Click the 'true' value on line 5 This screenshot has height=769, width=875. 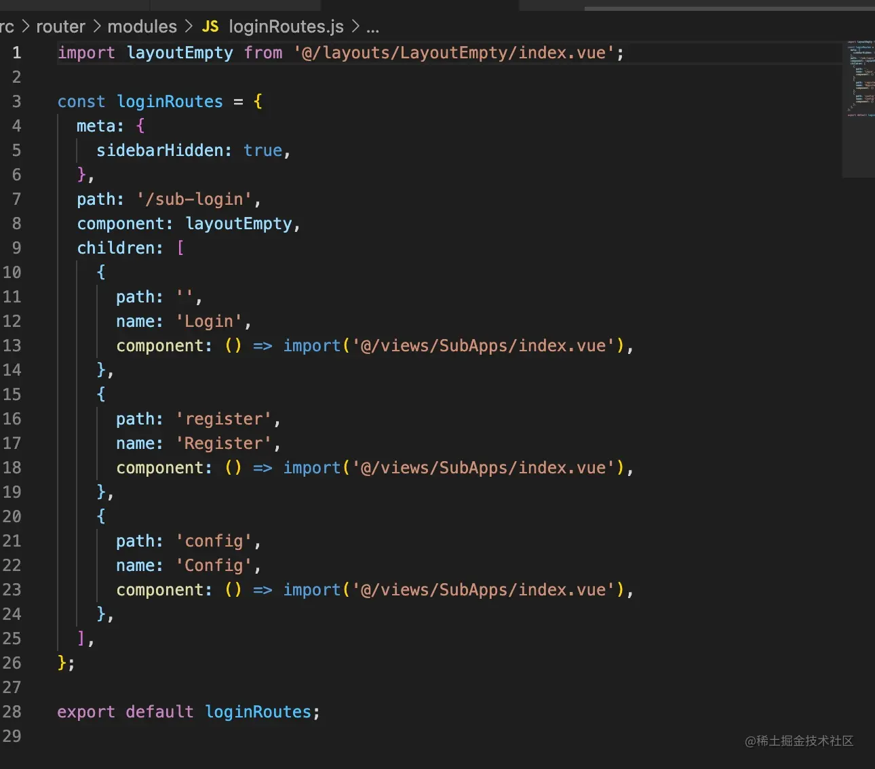click(262, 151)
